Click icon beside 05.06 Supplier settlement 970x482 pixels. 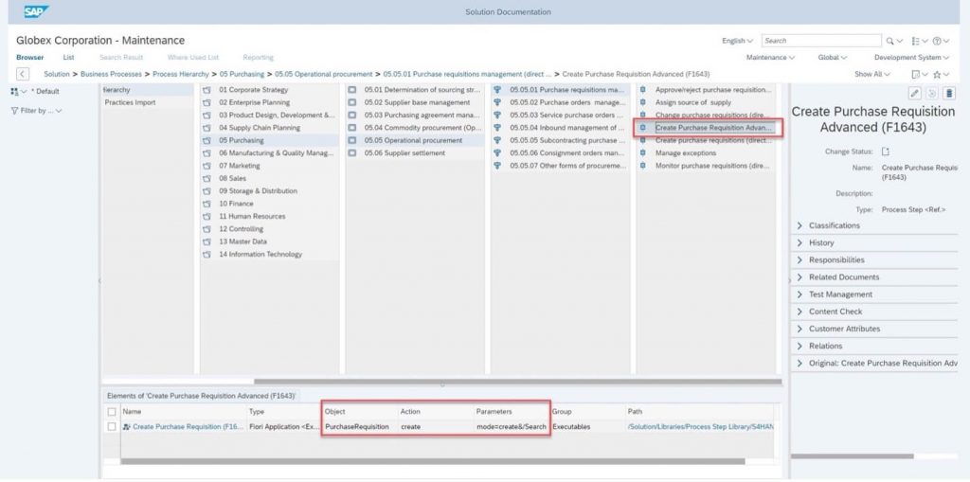(352, 152)
